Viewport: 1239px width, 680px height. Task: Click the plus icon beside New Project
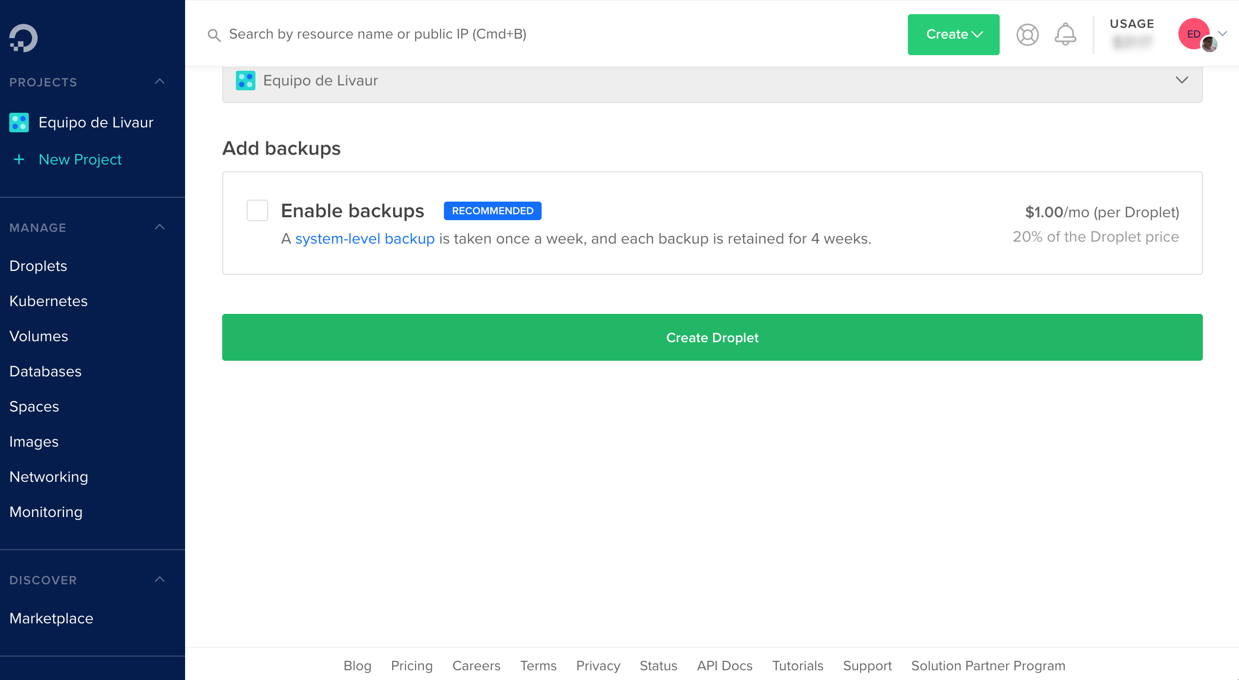tap(19, 160)
